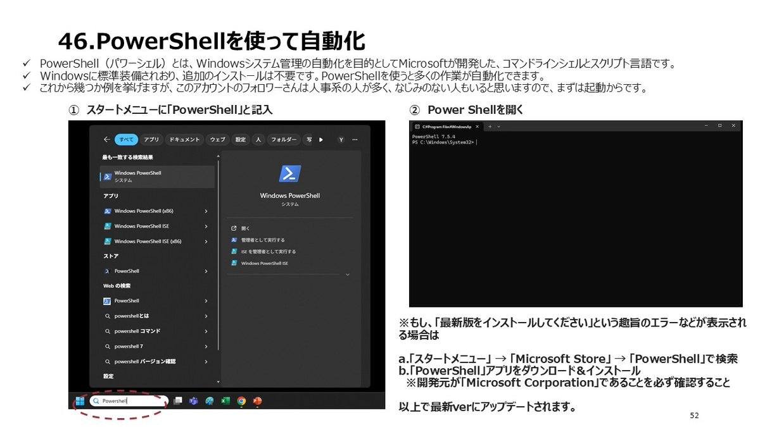Viewport: 760px width, 427px height.
Task: Open the terminal new-tab dropdown arrow
Action: tap(499, 126)
